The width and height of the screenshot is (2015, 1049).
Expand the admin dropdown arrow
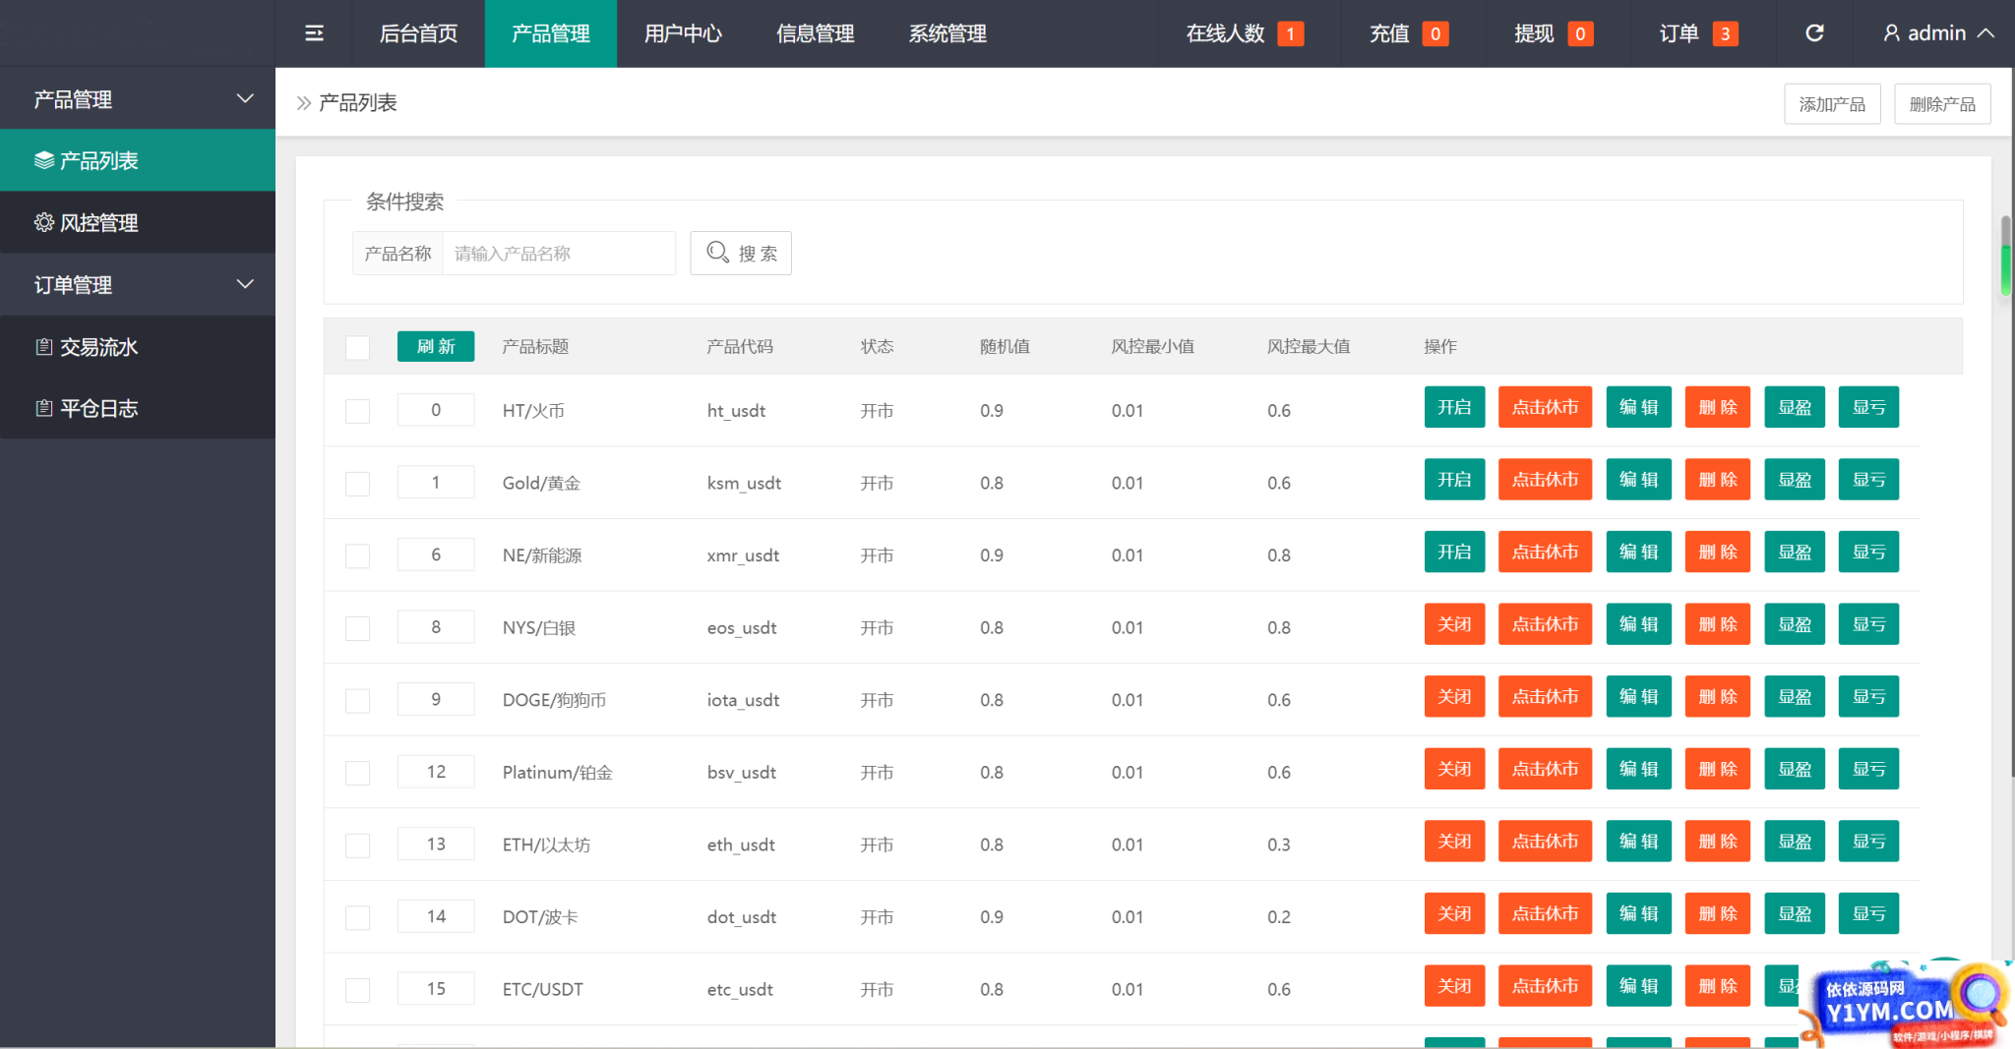[1986, 33]
